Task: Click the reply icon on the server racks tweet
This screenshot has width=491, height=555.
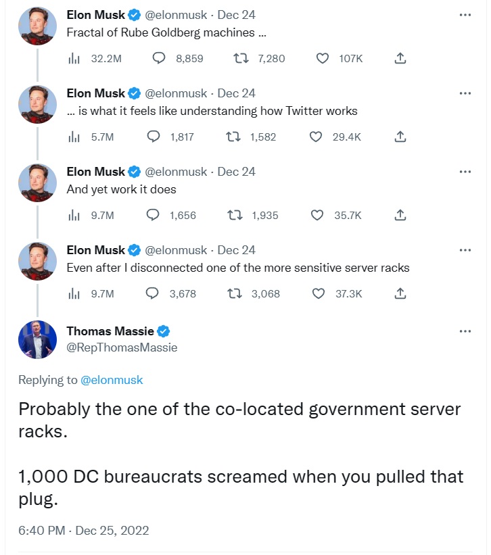Action: pos(158,293)
